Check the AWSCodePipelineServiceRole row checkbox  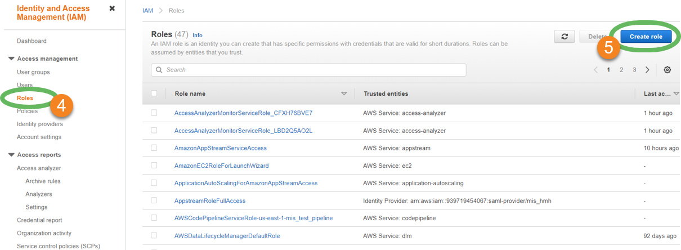tap(154, 218)
